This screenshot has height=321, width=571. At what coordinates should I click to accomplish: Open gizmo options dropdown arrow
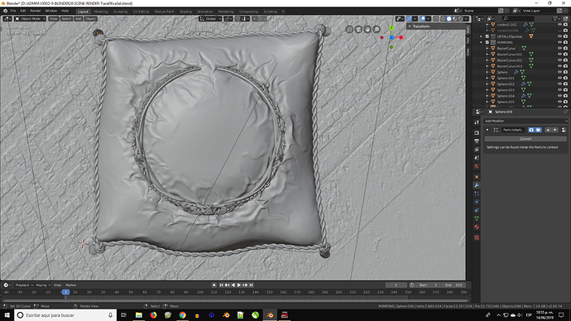pyautogui.click(x=415, y=18)
